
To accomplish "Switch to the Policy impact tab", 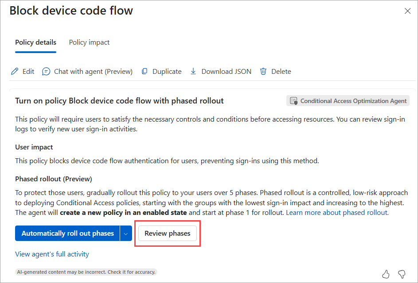I will (x=89, y=42).
